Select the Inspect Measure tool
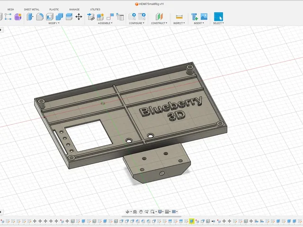Viewport: 303px width, 227px height. pyautogui.click(x=179, y=17)
